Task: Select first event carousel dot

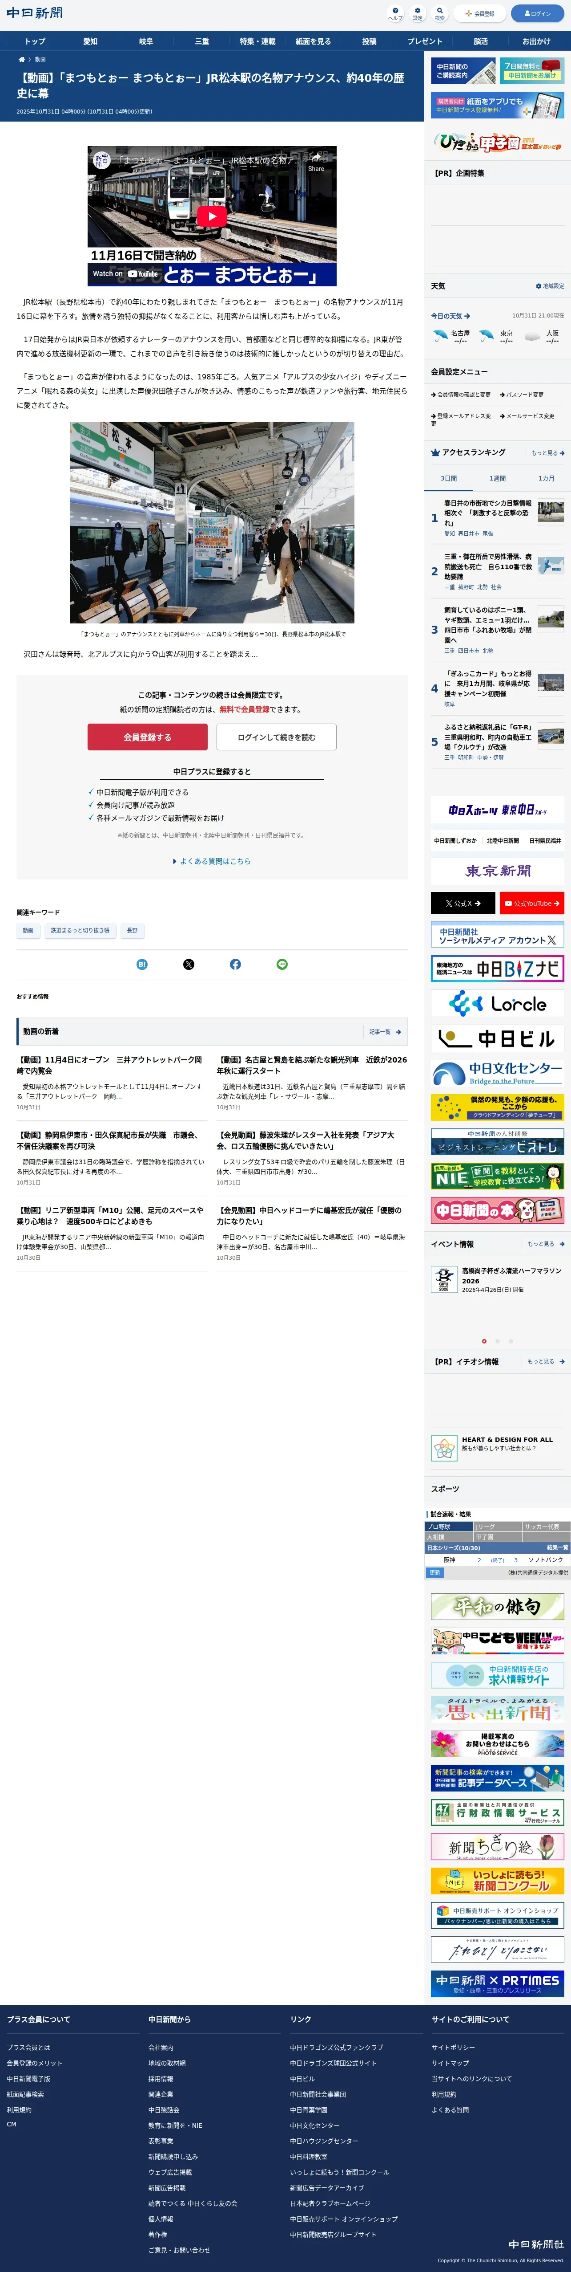Action: [x=484, y=1341]
